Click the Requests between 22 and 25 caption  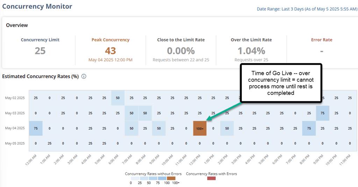click(181, 60)
